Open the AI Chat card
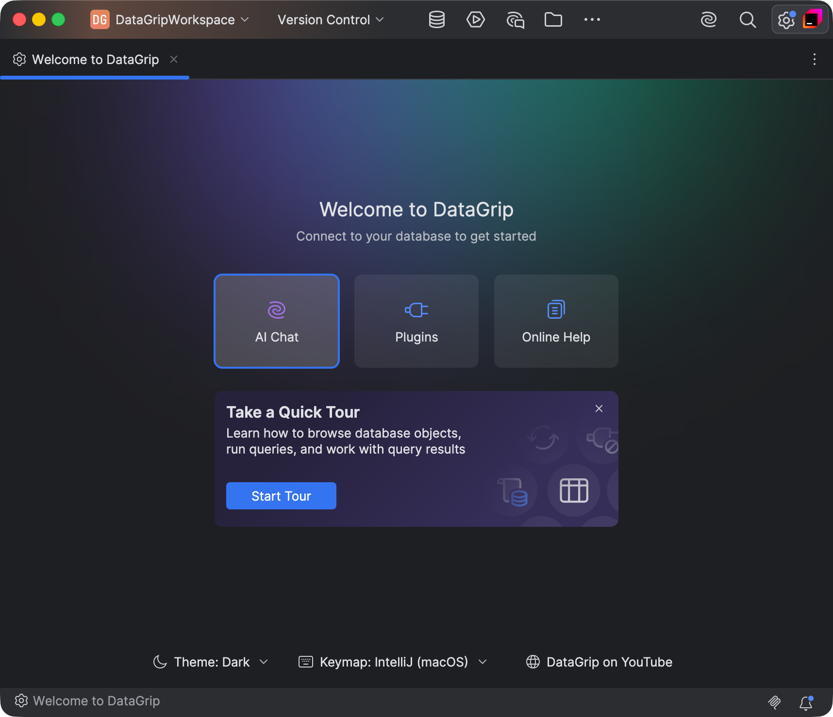 coord(277,321)
